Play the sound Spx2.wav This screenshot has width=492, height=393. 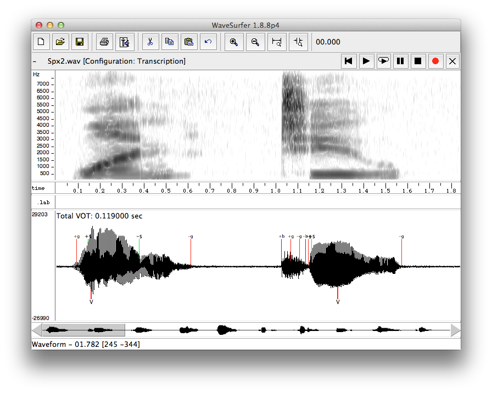tap(366, 61)
